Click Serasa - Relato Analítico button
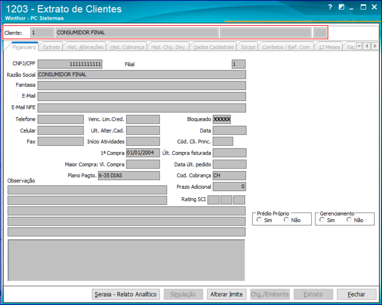The image size is (382, 305). pos(126,294)
